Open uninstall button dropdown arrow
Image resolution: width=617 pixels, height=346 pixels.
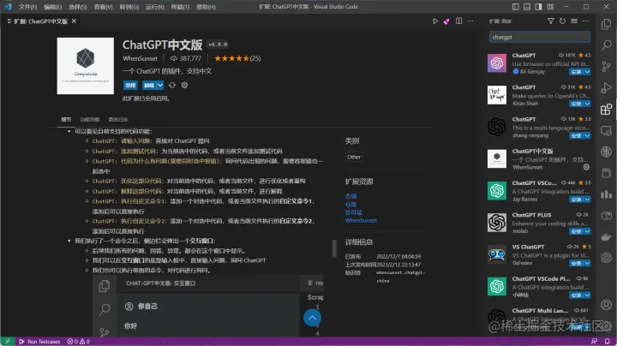(159, 85)
